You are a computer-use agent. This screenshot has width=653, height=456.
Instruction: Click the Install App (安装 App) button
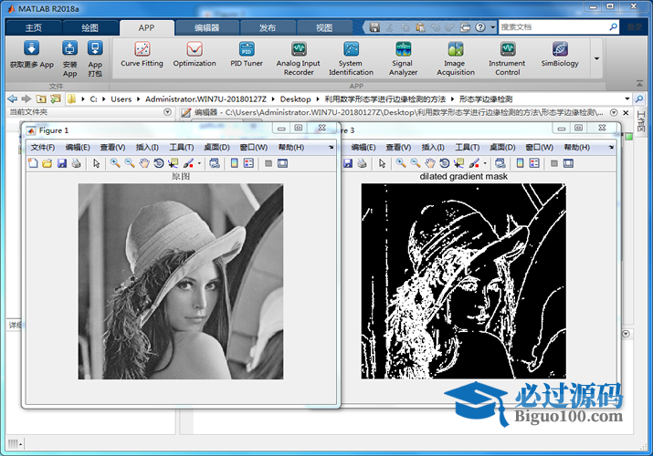point(69,58)
